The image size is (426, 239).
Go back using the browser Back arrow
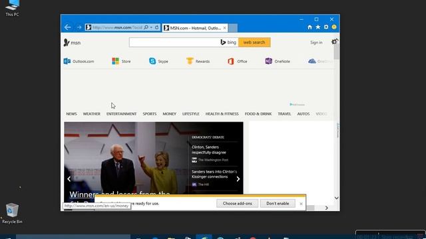(68, 27)
